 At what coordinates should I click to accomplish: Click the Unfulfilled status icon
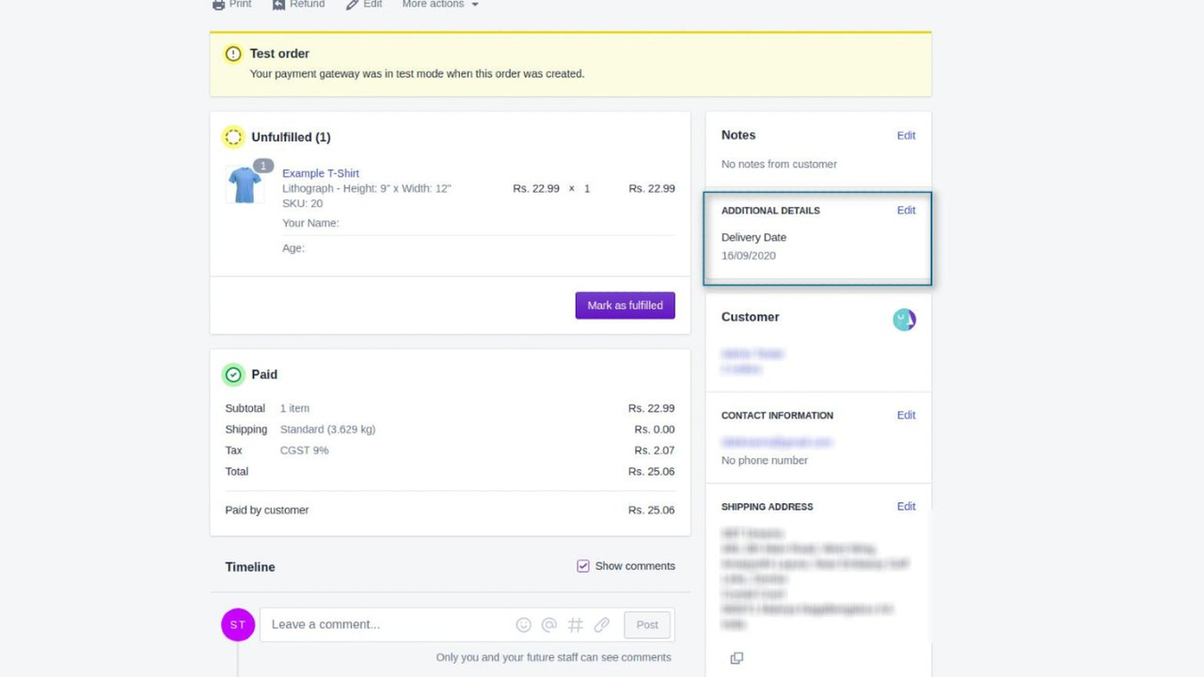pos(233,136)
